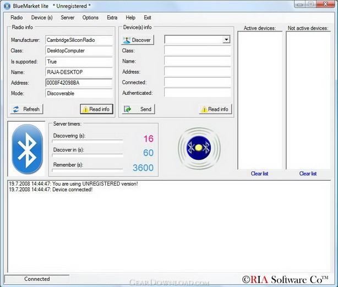This screenshot has width=338, height=287.
Task: Click the Discover button
Action: tap(138, 40)
